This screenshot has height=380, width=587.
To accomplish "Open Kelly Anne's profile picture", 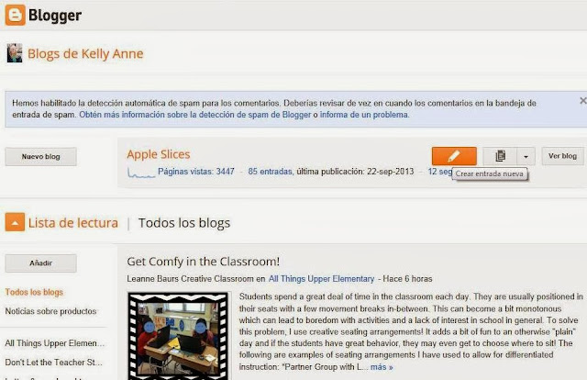I will [15, 53].
